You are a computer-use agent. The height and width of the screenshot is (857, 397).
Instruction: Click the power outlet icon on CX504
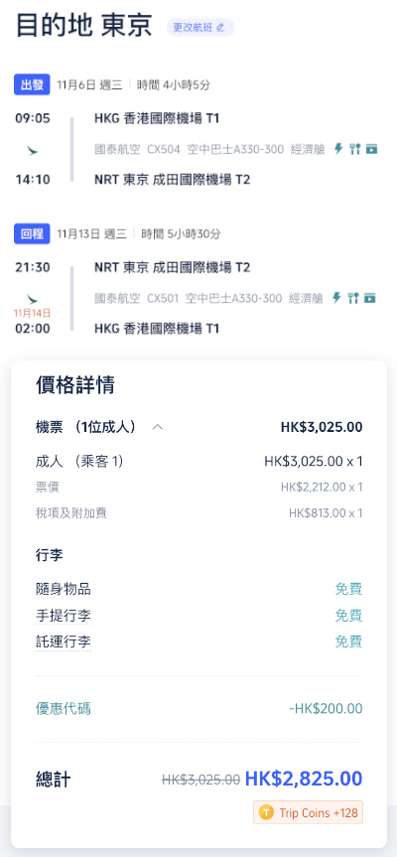(338, 149)
